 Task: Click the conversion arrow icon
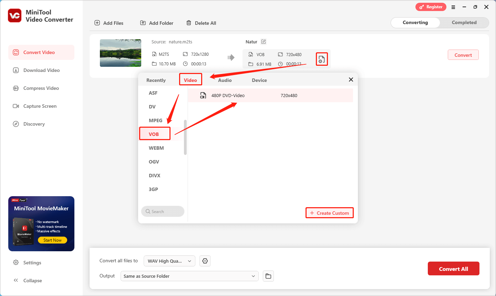coord(231,57)
